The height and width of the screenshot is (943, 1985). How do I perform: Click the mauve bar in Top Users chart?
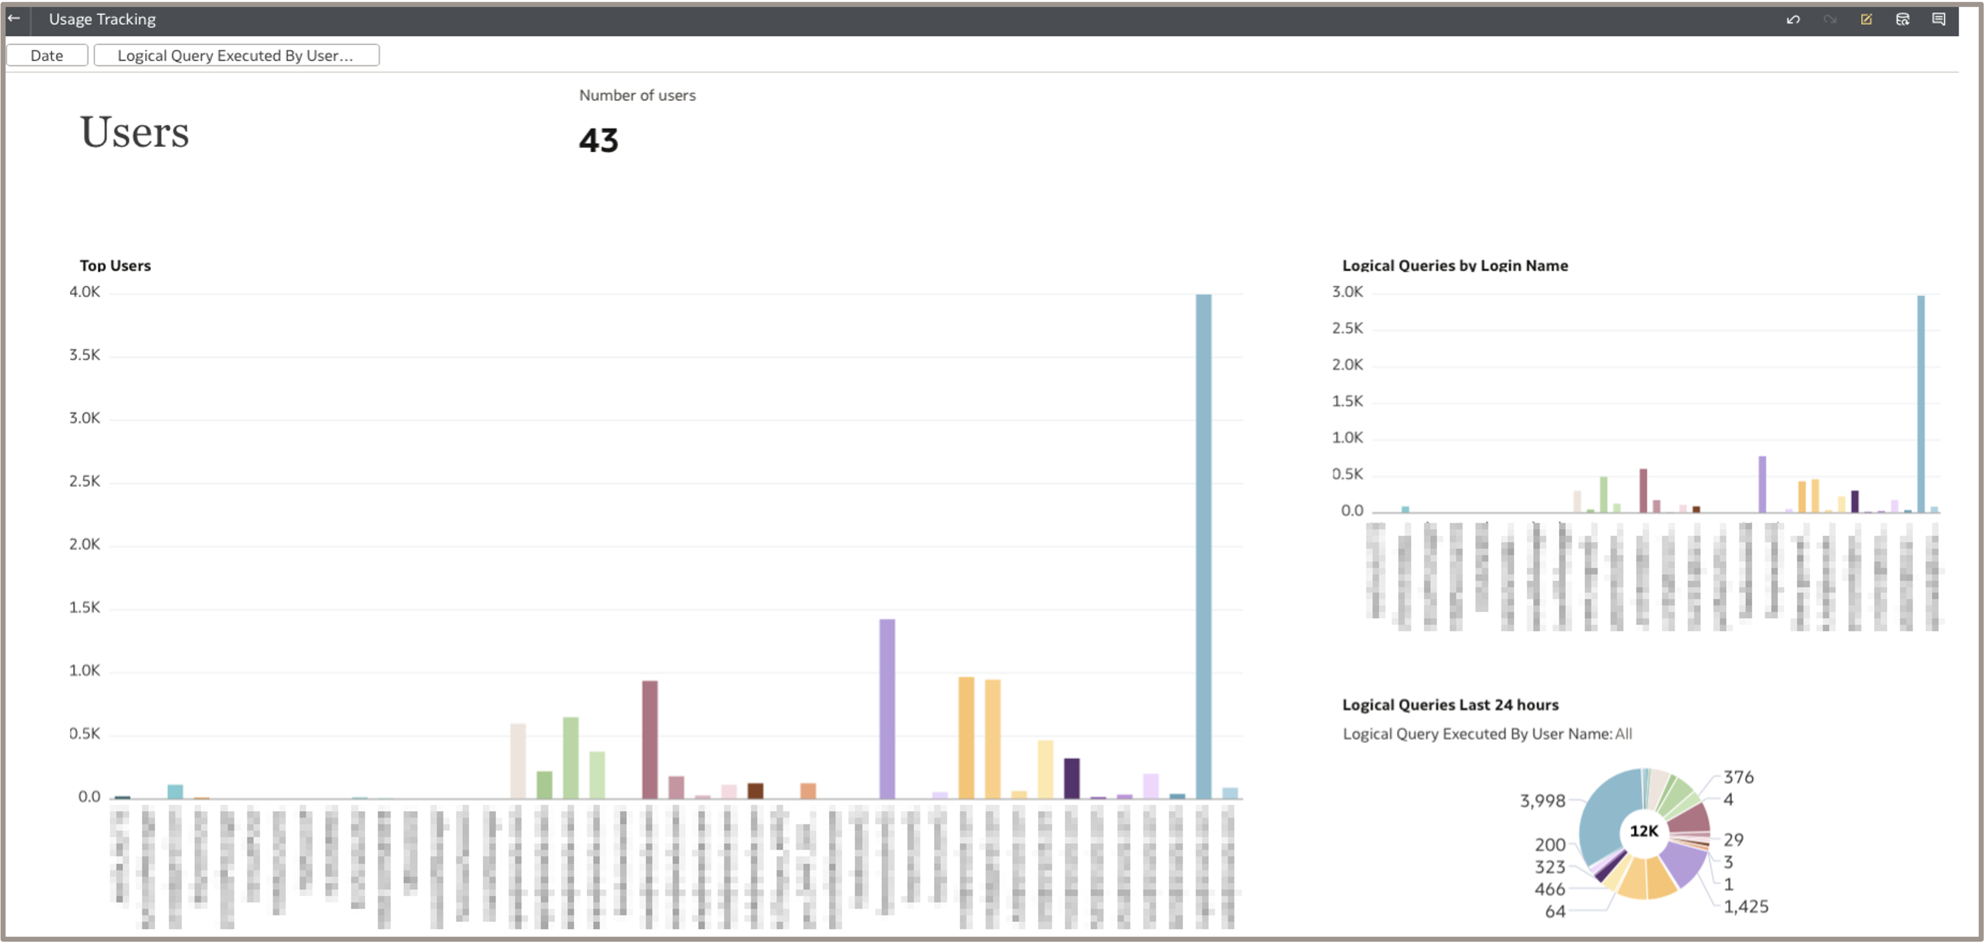pyautogui.click(x=649, y=739)
